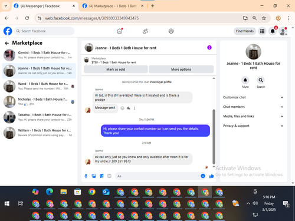Open emoji picker in message box
The height and width of the screenshot is (221, 295).
click(203, 176)
